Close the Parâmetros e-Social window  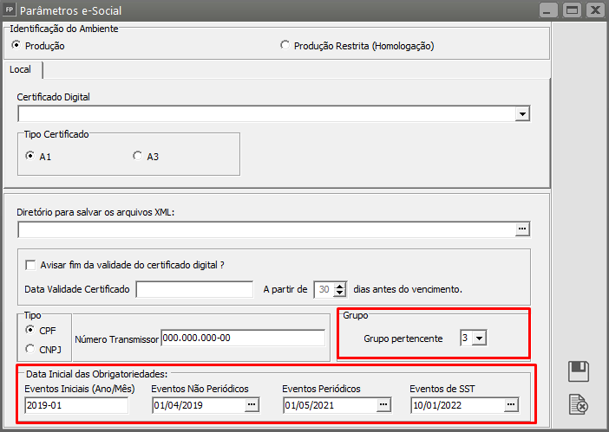[595, 10]
